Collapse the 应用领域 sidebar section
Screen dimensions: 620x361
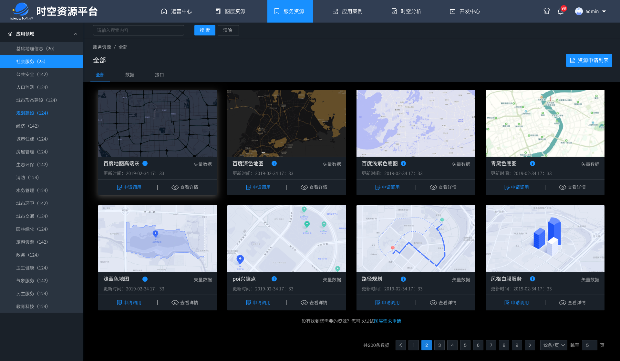pos(76,34)
